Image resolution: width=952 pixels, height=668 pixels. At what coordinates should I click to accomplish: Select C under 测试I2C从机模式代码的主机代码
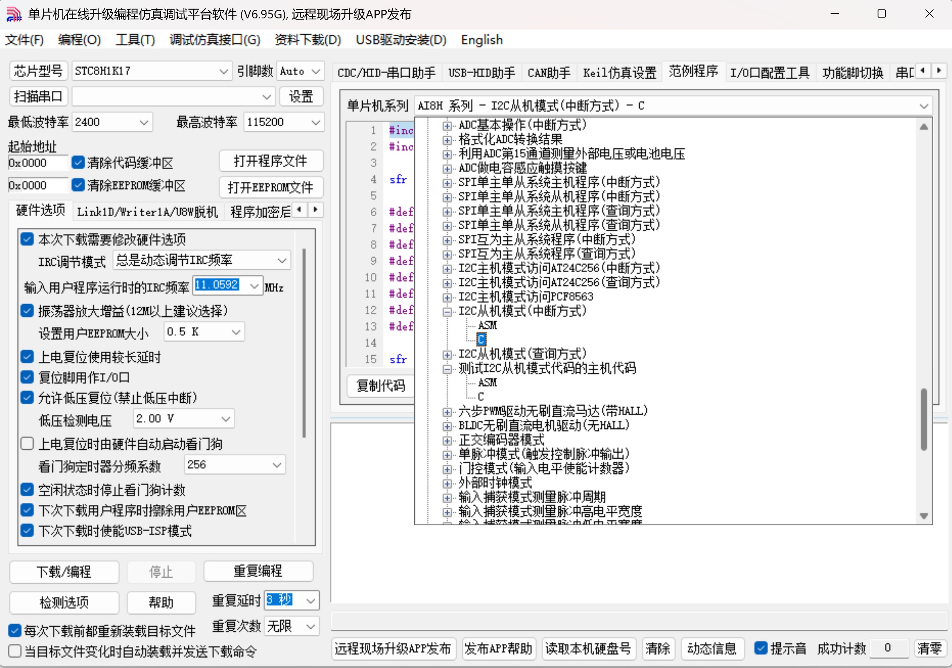coord(481,397)
